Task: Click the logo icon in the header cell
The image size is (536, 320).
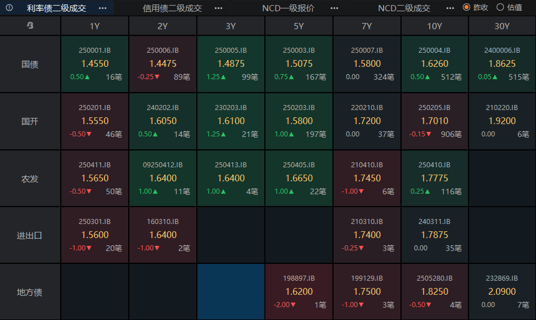Action: 30,25
